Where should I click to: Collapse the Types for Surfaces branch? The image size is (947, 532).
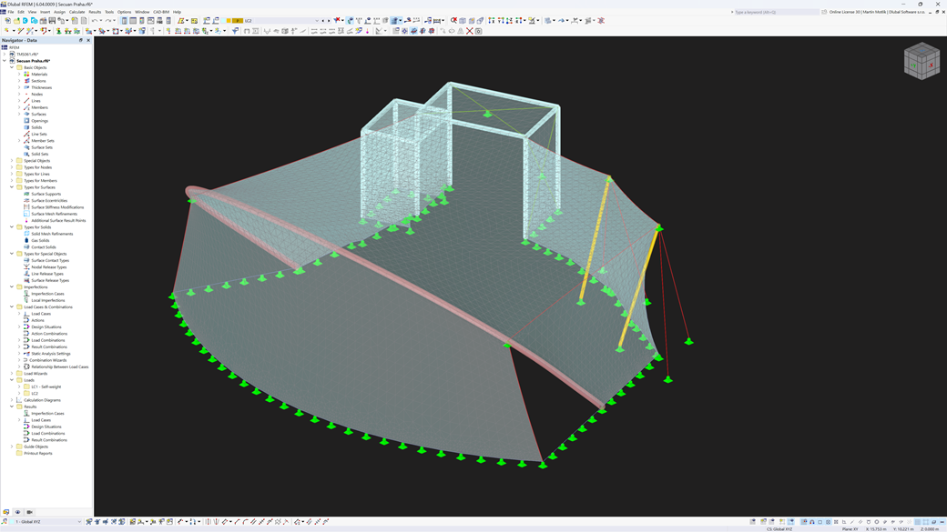(12, 187)
